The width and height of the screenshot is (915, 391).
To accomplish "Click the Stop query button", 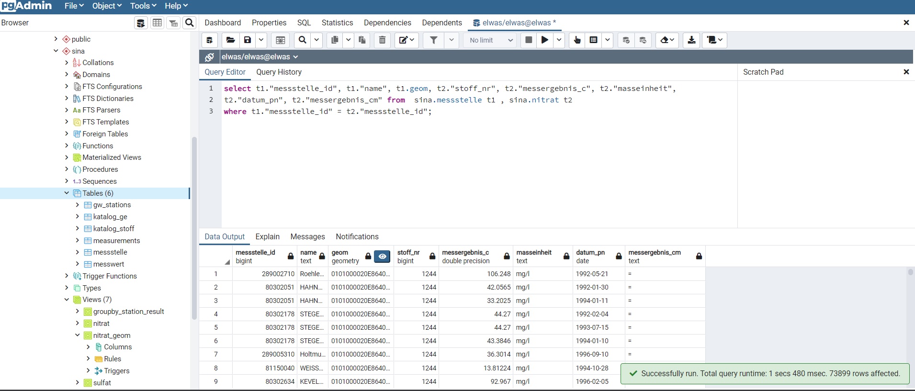I will point(529,40).
